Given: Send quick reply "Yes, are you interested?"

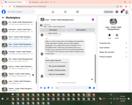Looking at the screenshot, I should (57, 66).
